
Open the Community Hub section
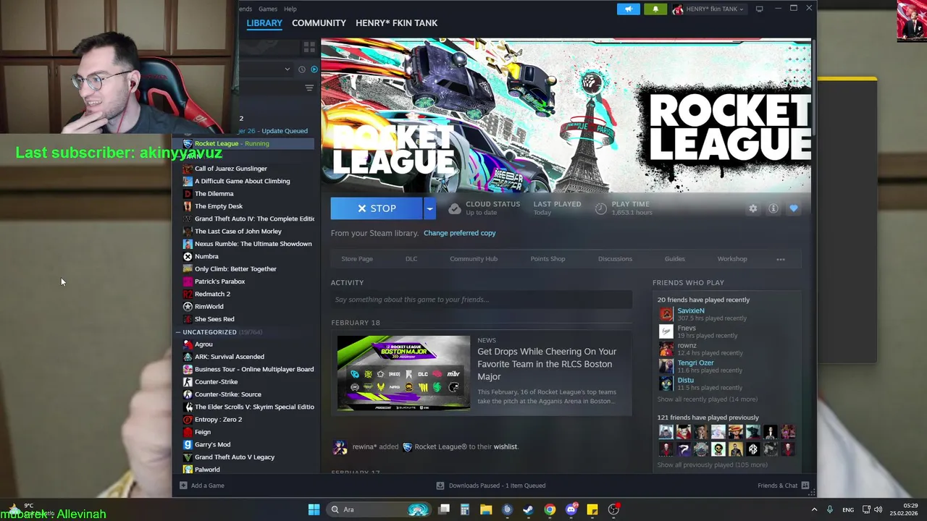click(474, 259)
